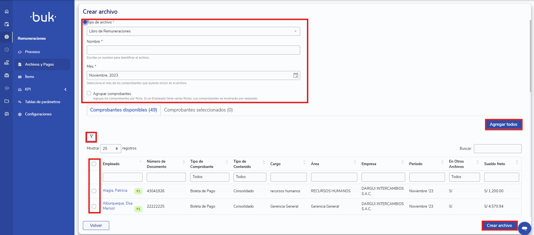Open the Tipo de archivo dropdown

pos(193,31)
